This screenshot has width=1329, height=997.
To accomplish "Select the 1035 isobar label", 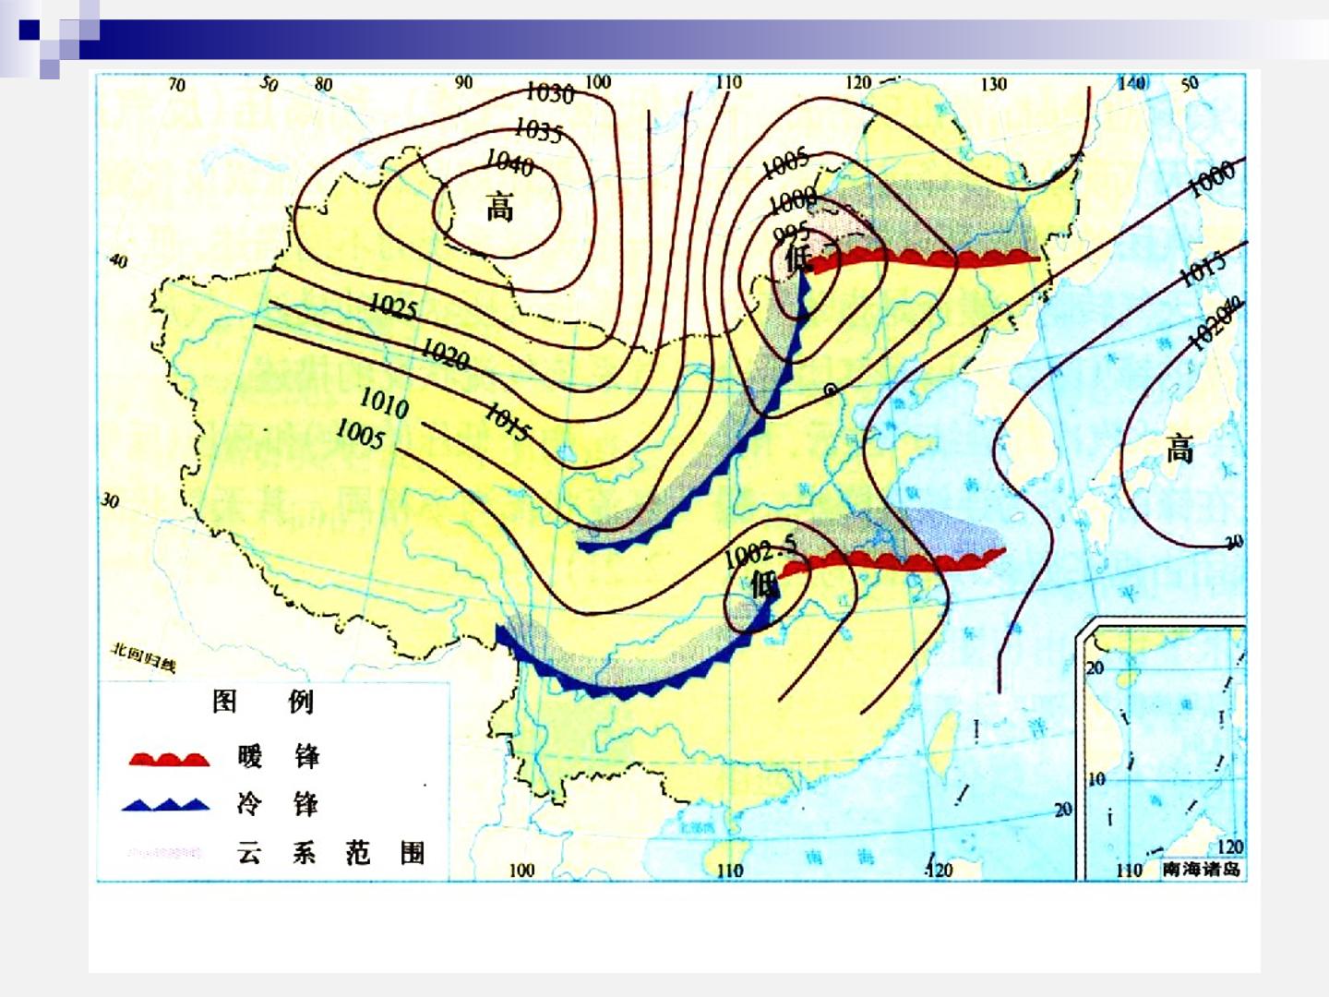I will click(538, 130).
